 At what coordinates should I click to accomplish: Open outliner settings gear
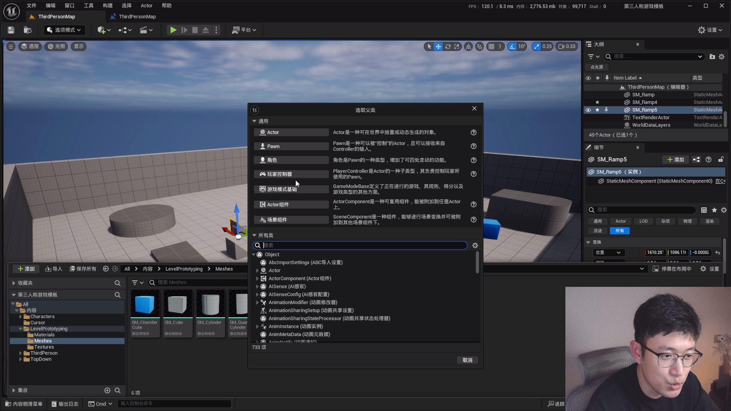pos(721,57)
